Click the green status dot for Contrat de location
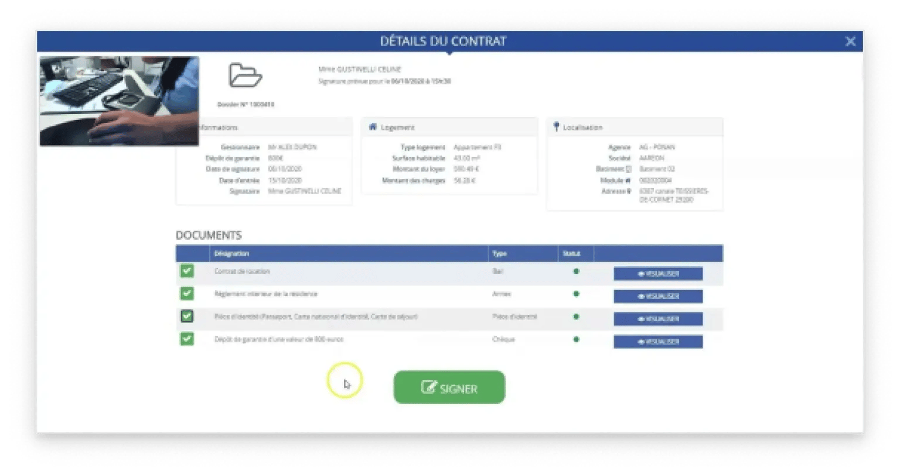This screenshot has height=475, width=900. click(576, 271)
